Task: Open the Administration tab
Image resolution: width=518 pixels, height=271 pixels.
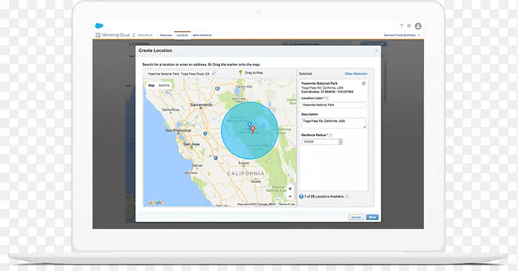Action: [202, 35]
